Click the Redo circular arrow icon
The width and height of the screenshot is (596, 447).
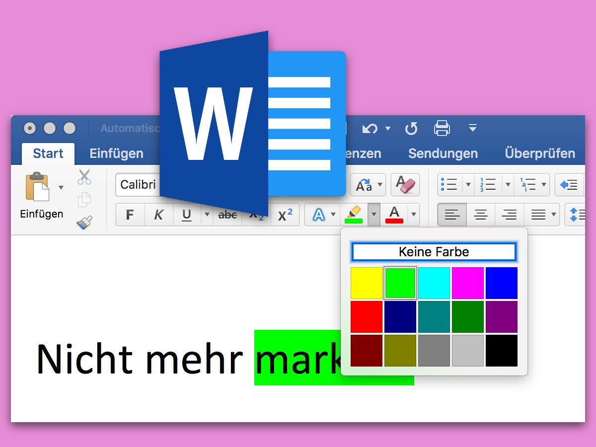411,129
